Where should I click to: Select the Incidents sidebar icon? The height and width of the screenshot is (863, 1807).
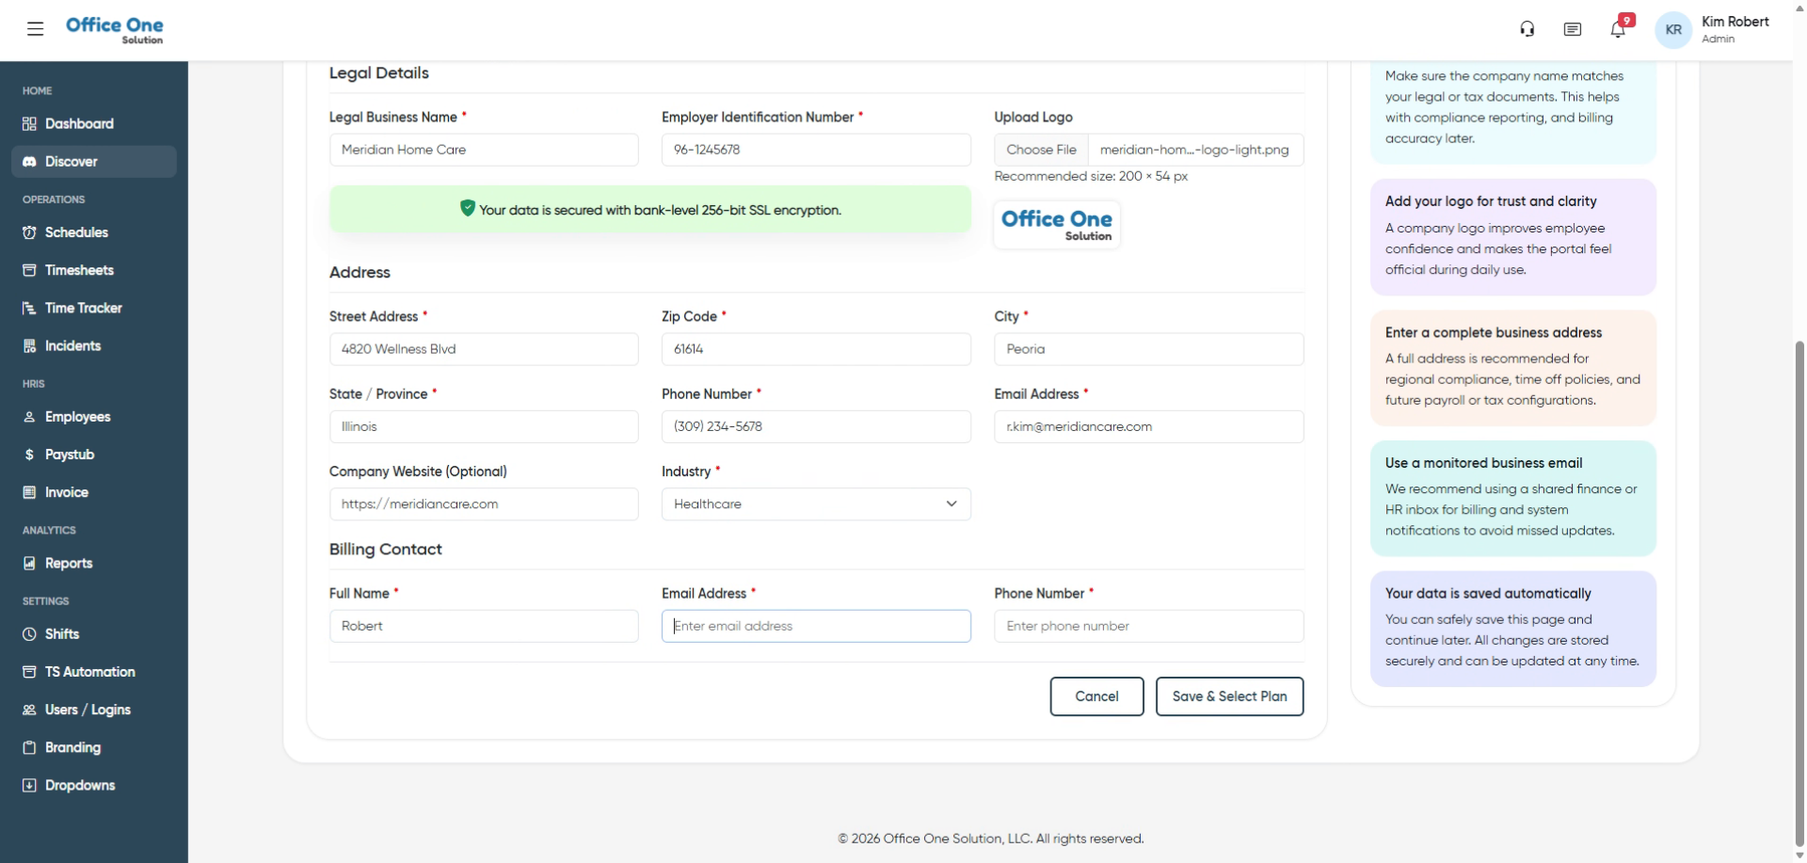click(x=29, y=345)
